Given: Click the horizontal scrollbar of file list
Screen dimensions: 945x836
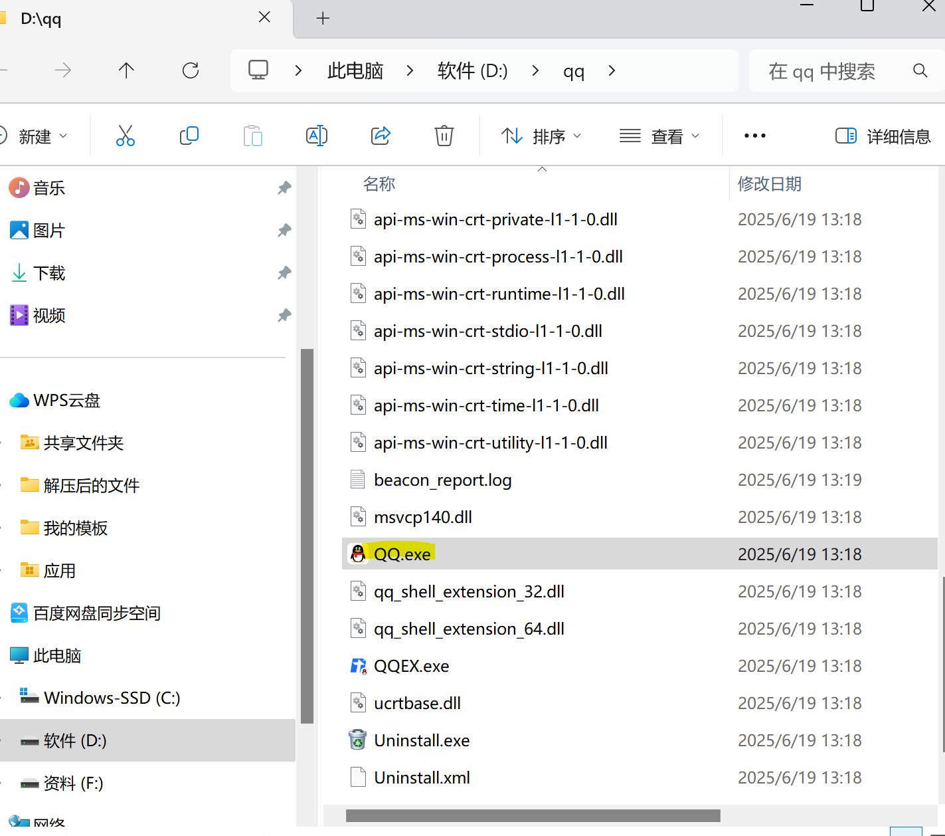Looking at the screenshot, I should 533,815.
